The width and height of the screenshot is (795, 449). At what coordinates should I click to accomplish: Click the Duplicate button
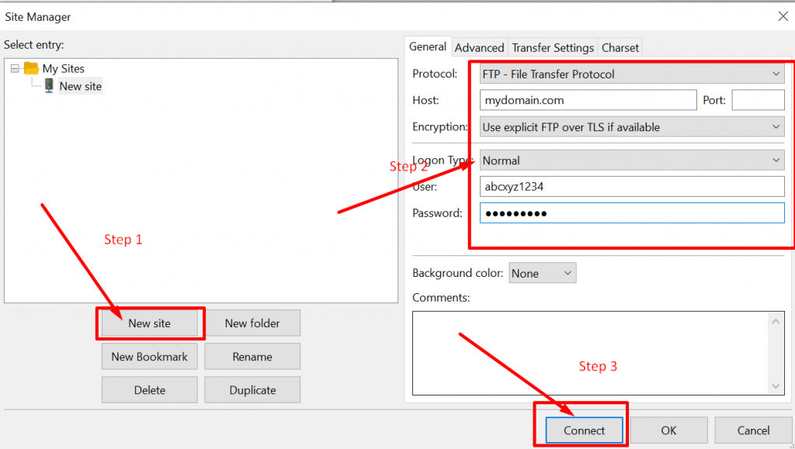(252, 390)
